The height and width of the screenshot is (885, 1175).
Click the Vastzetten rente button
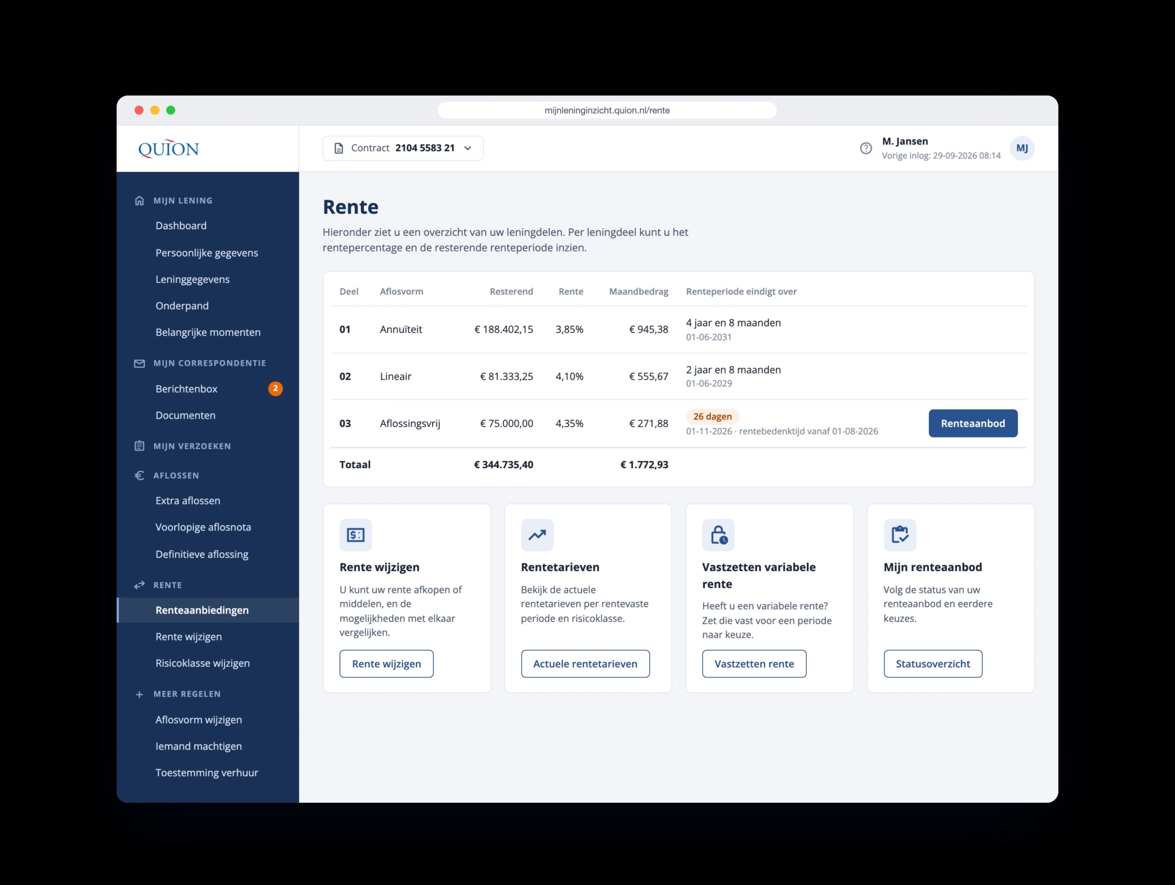pyautogui.click(x=754, y=663)
